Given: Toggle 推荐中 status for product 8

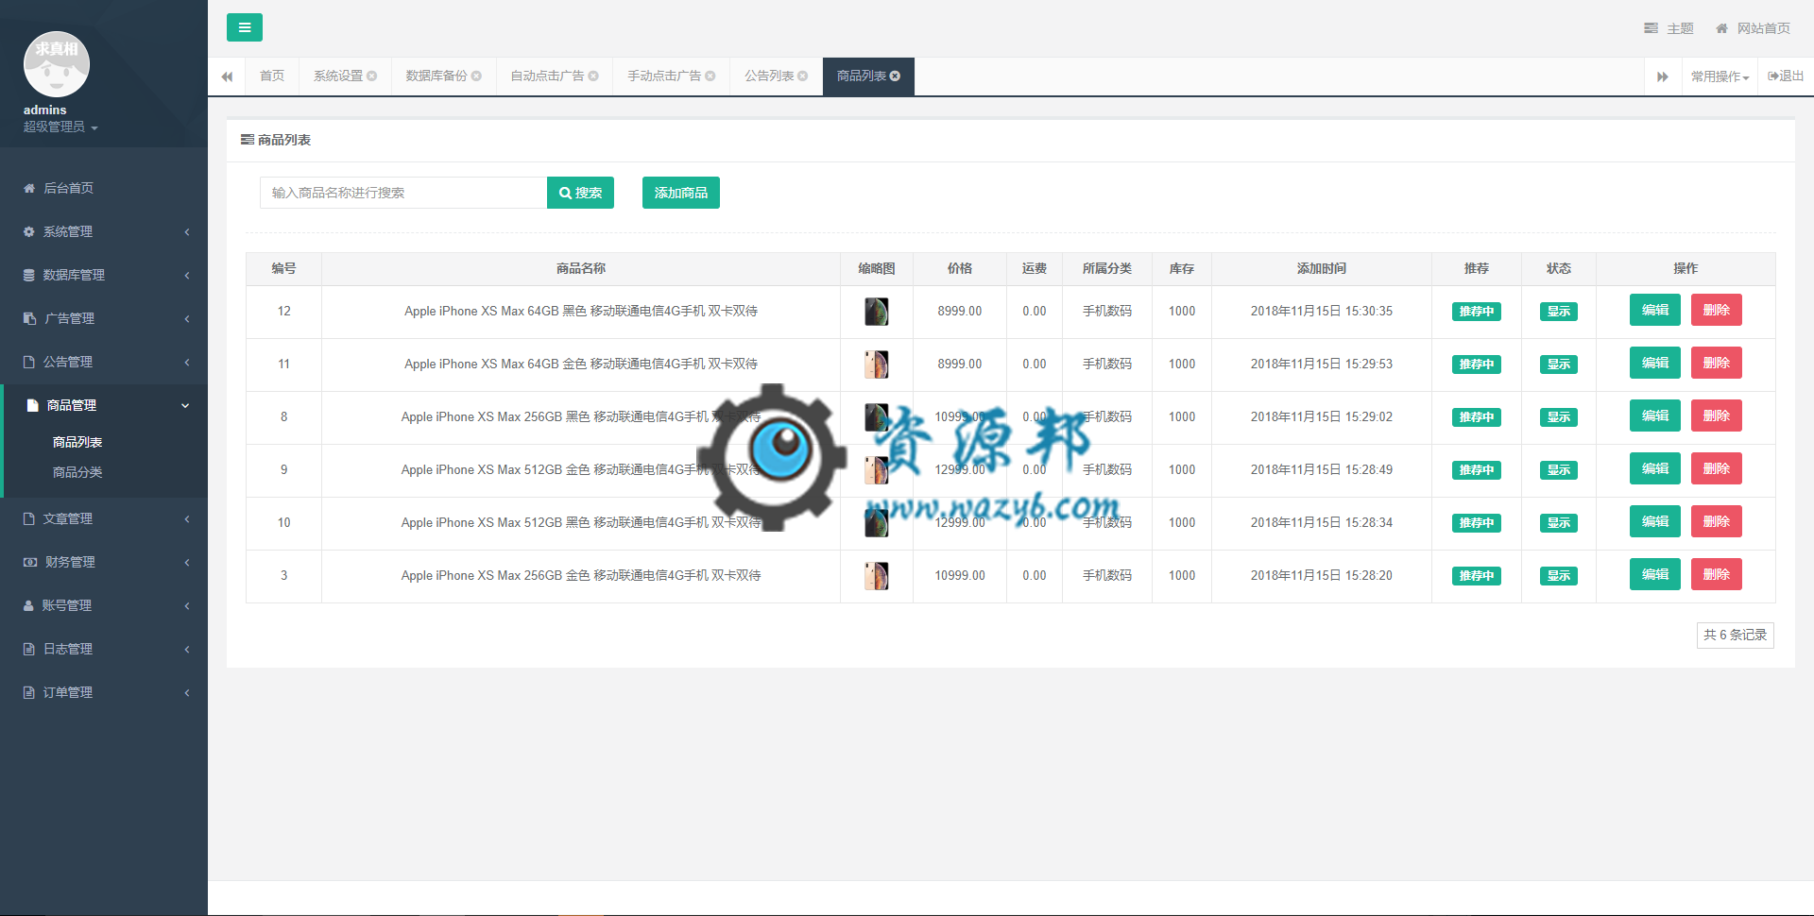Looking at the screenshot, I should 1477,417.
